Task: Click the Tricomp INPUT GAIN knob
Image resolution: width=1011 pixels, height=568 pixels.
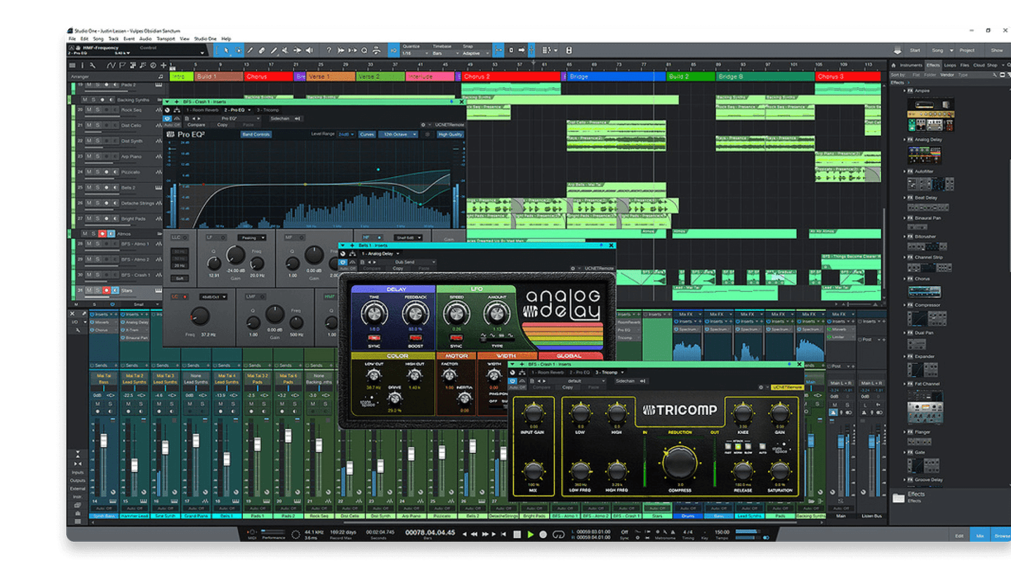Action: 533,412
